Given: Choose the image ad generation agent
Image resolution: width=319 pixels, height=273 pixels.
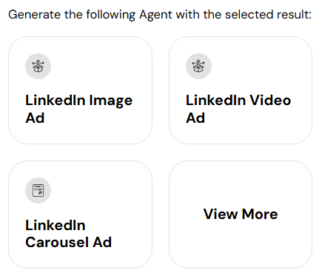Looking at the screenshot, I should [80, 90].
